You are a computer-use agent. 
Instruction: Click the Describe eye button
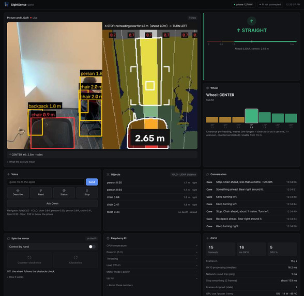pyautogui.click(x=18, y=193)
